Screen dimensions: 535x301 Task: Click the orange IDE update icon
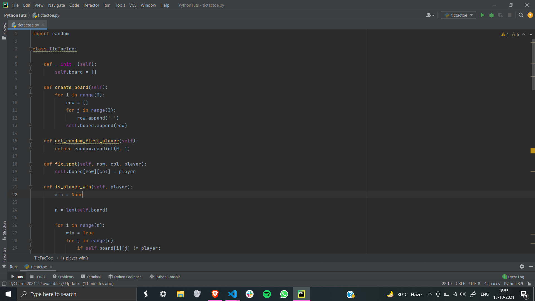click(530, 15)
